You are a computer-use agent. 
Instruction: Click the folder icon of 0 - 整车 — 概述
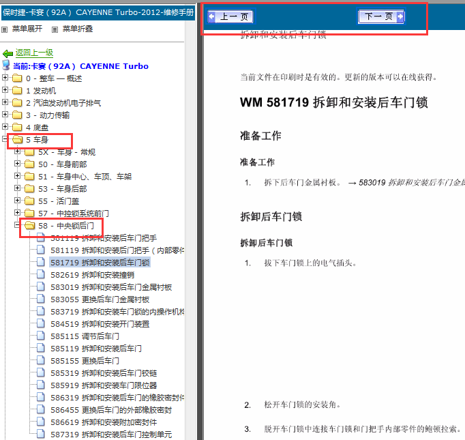click(x=17, y=78)
